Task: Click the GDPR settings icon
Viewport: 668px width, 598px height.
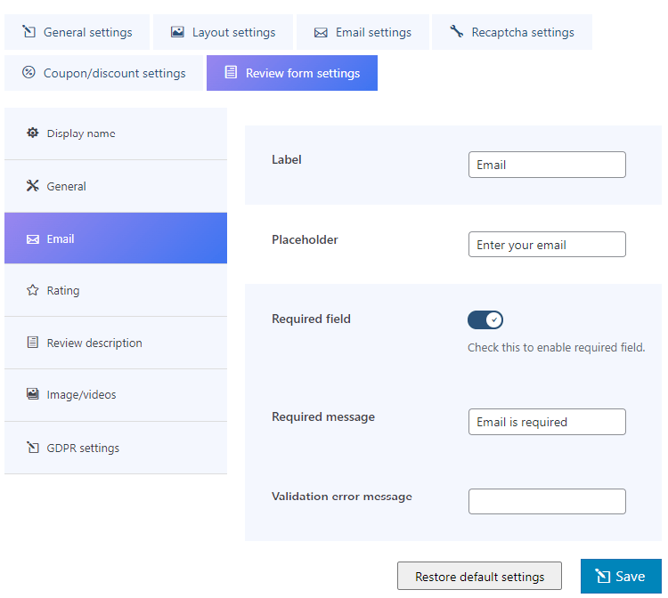Action: coord(33,448)
